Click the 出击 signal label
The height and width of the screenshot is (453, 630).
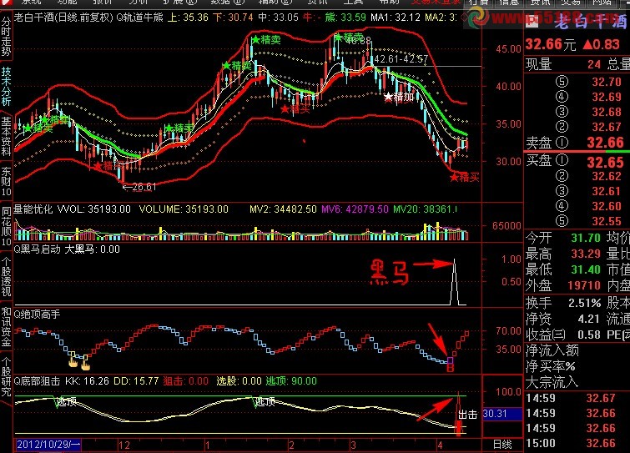467,415
